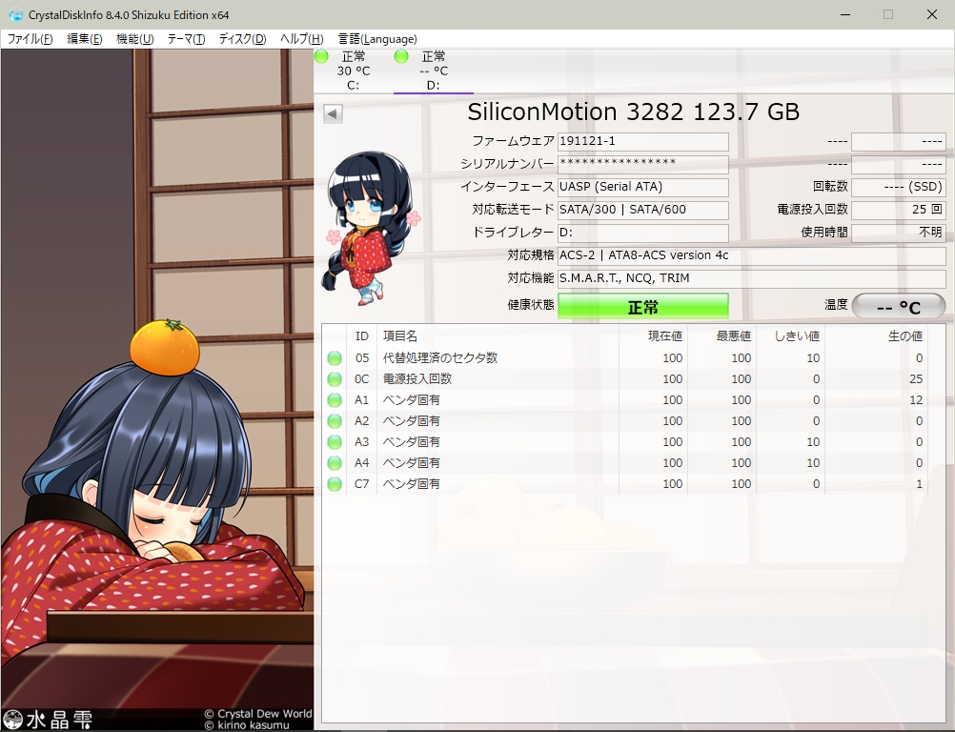The width and height of the screenshot is (955, 732).
Task: Open the ファイル(F) menu
Action: [30, 39]
